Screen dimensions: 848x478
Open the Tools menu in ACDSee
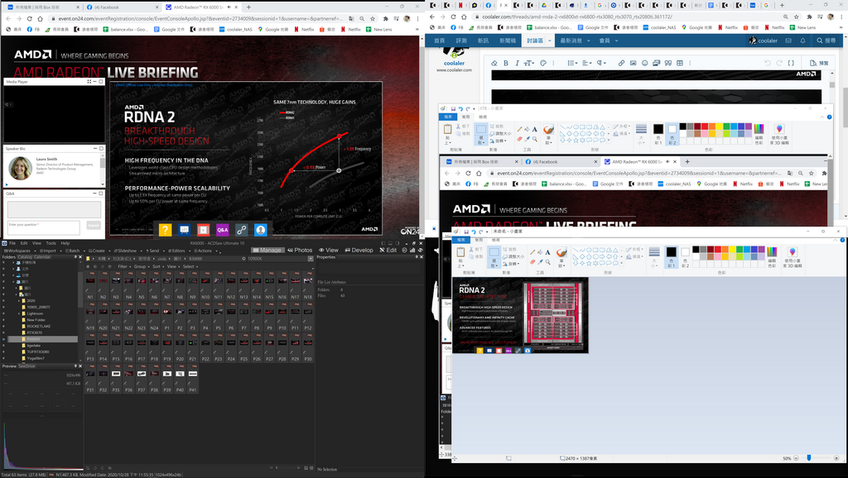51,243
